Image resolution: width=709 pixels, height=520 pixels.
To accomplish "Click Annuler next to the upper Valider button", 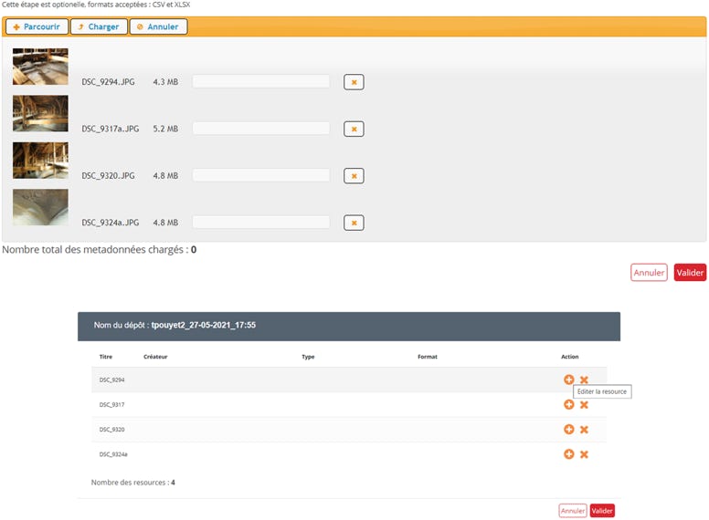I will (649, 272).
